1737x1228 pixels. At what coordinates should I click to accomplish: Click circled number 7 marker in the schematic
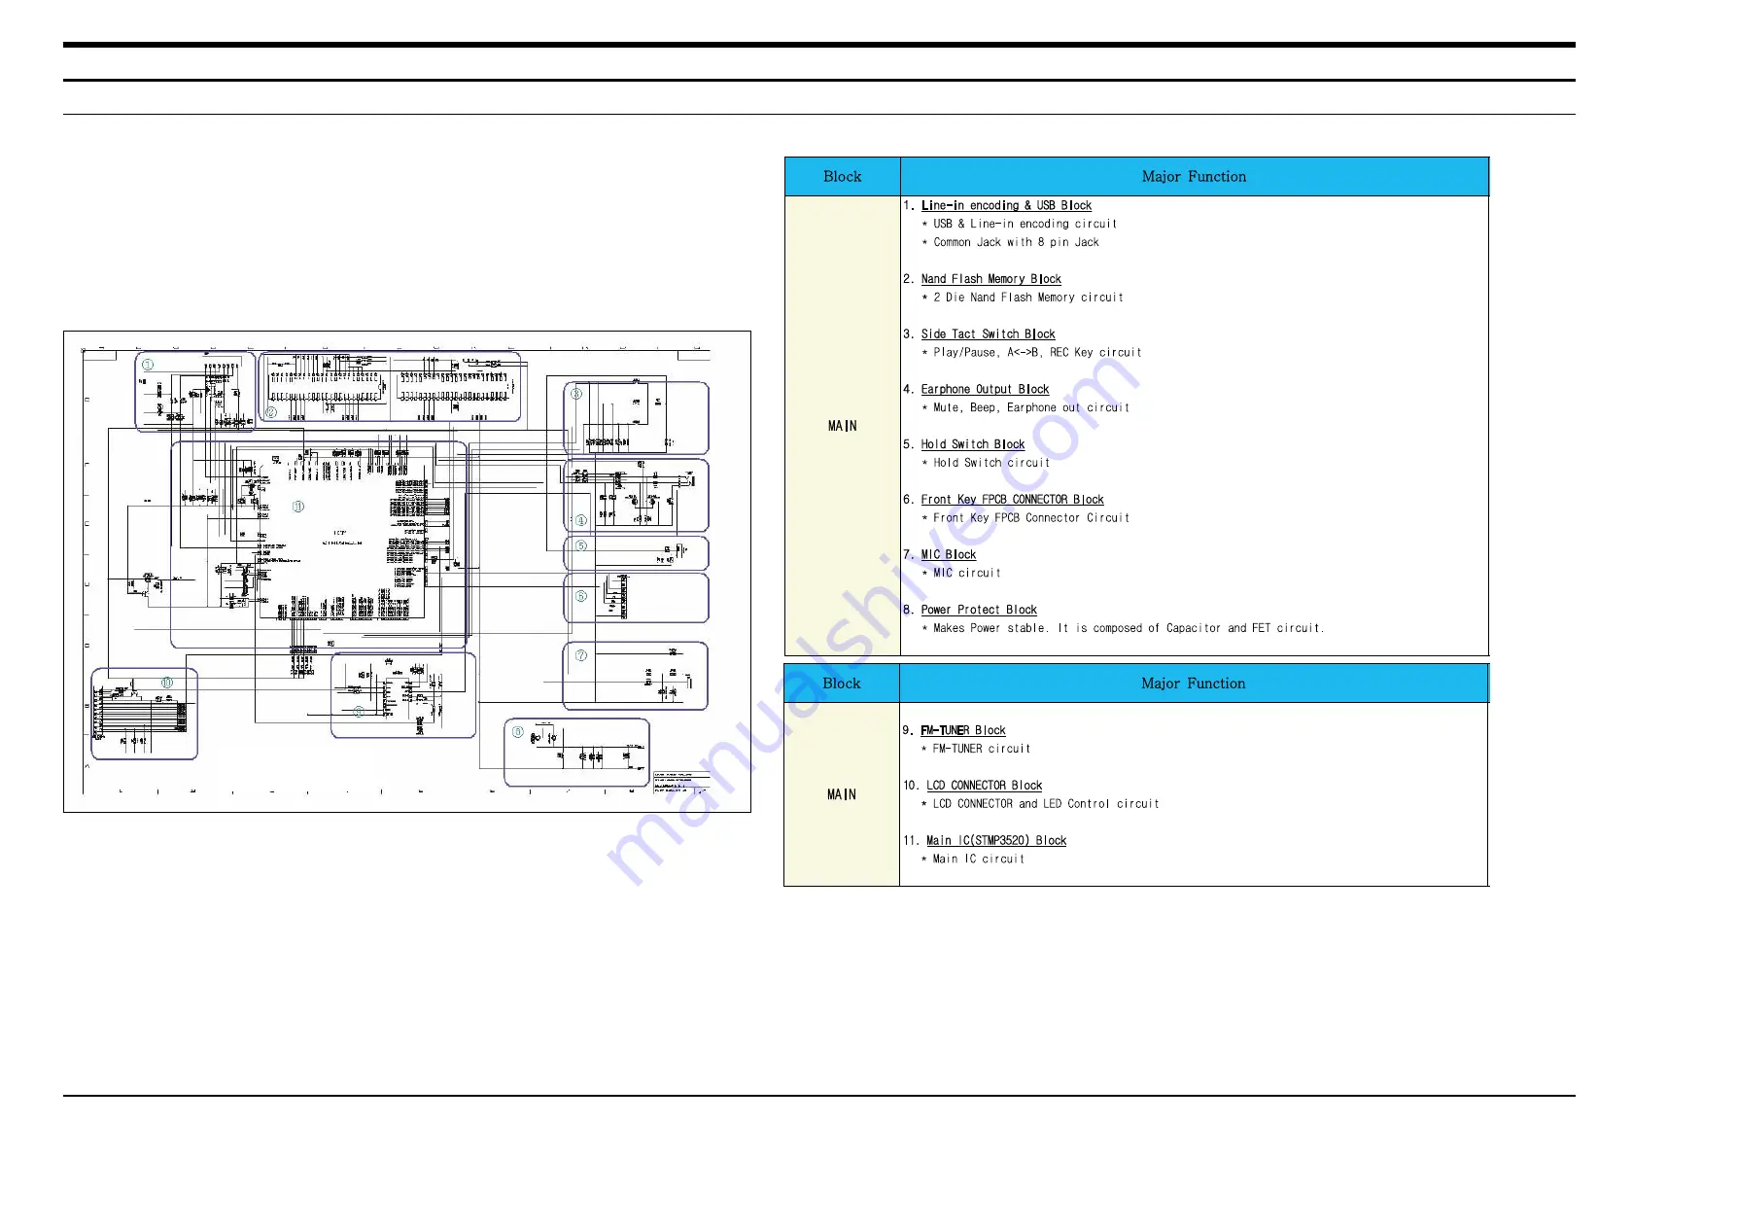tap(581, 655)
